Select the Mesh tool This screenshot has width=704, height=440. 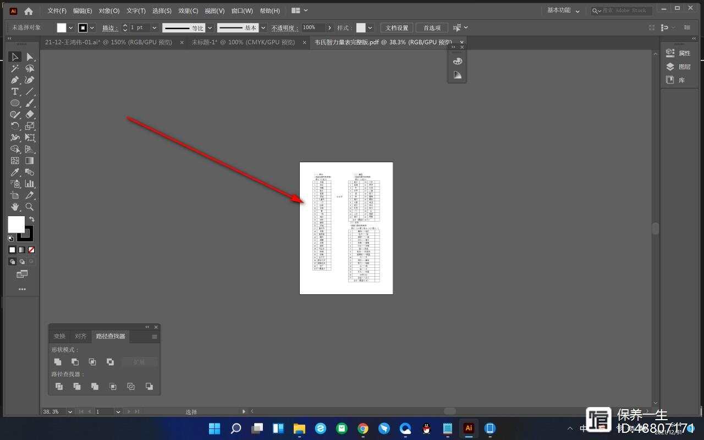coord(15,161)
